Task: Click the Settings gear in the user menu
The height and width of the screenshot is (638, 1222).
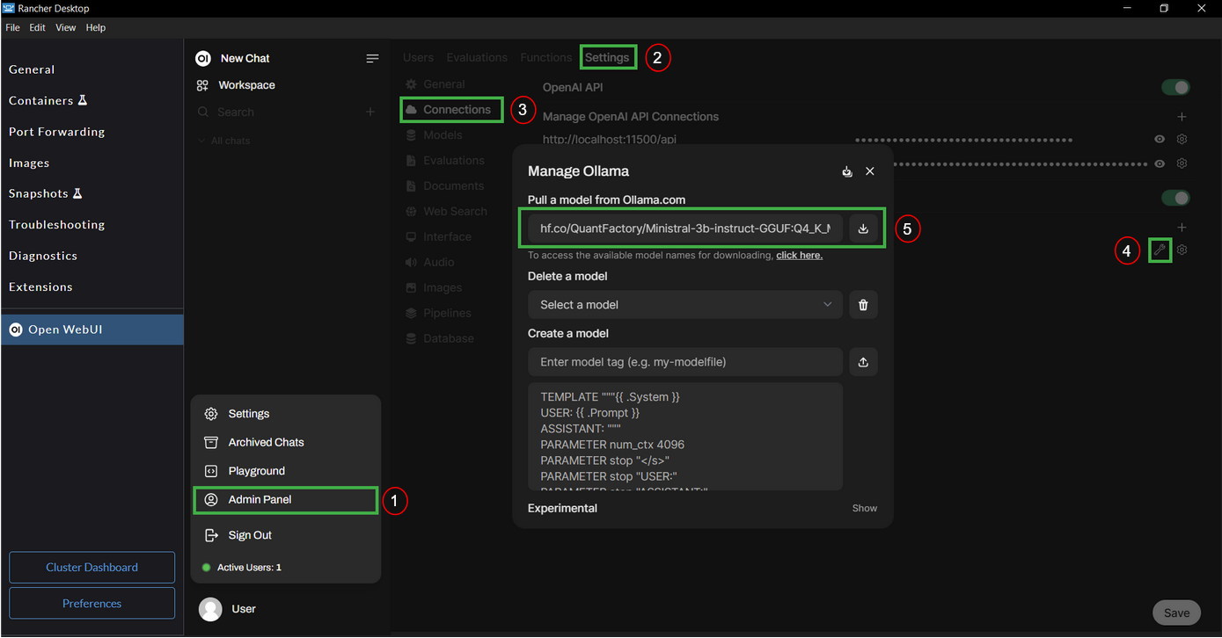Action: coord(211,414)
